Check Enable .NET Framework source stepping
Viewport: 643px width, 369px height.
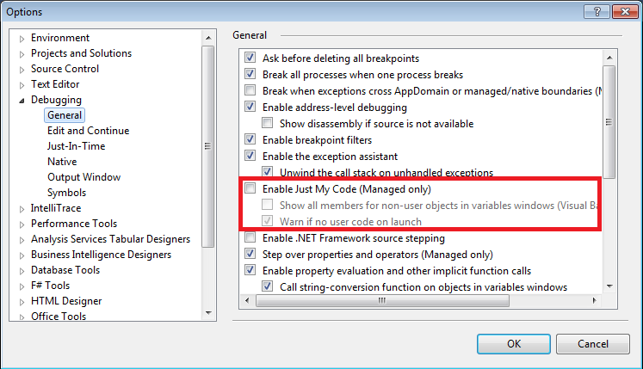coord(250,238)
